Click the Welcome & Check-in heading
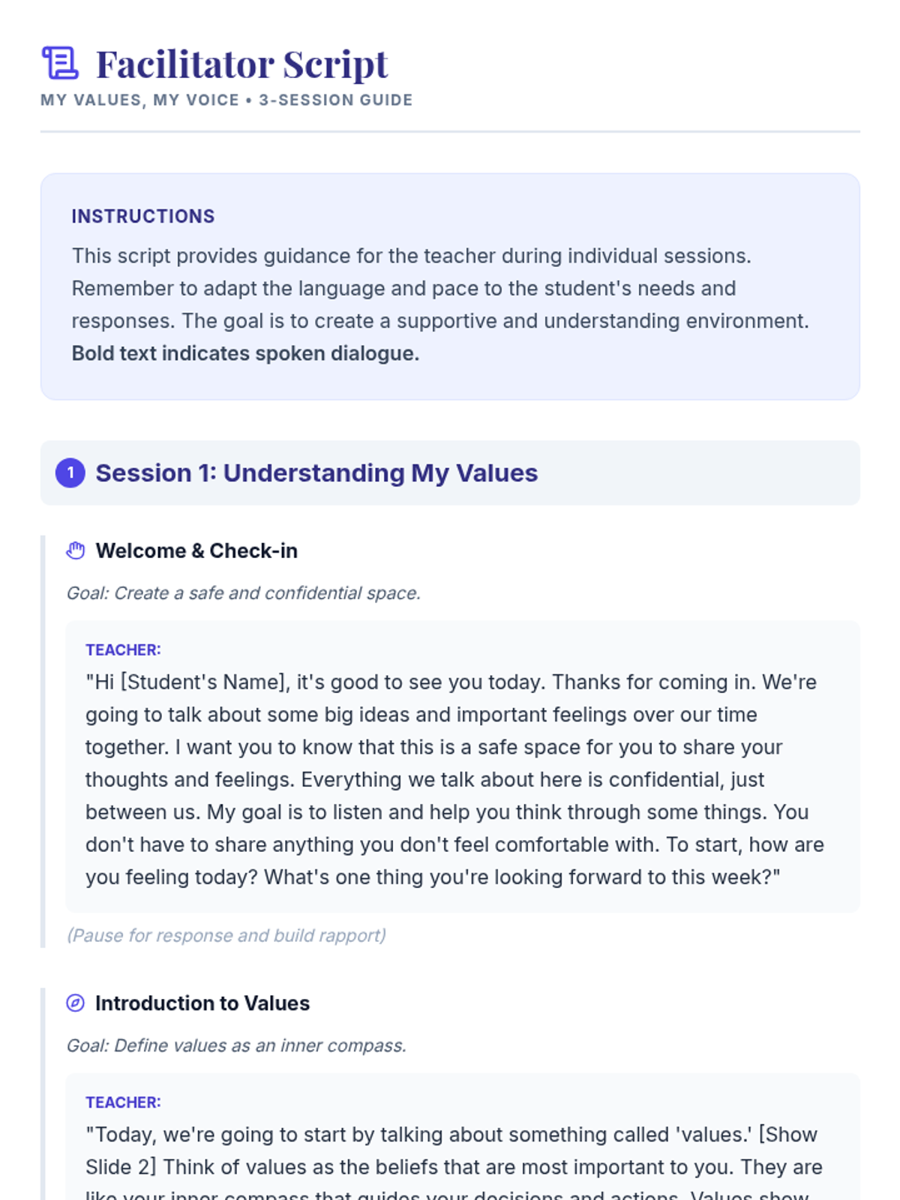900x1200 pixels. coord(196,550)
